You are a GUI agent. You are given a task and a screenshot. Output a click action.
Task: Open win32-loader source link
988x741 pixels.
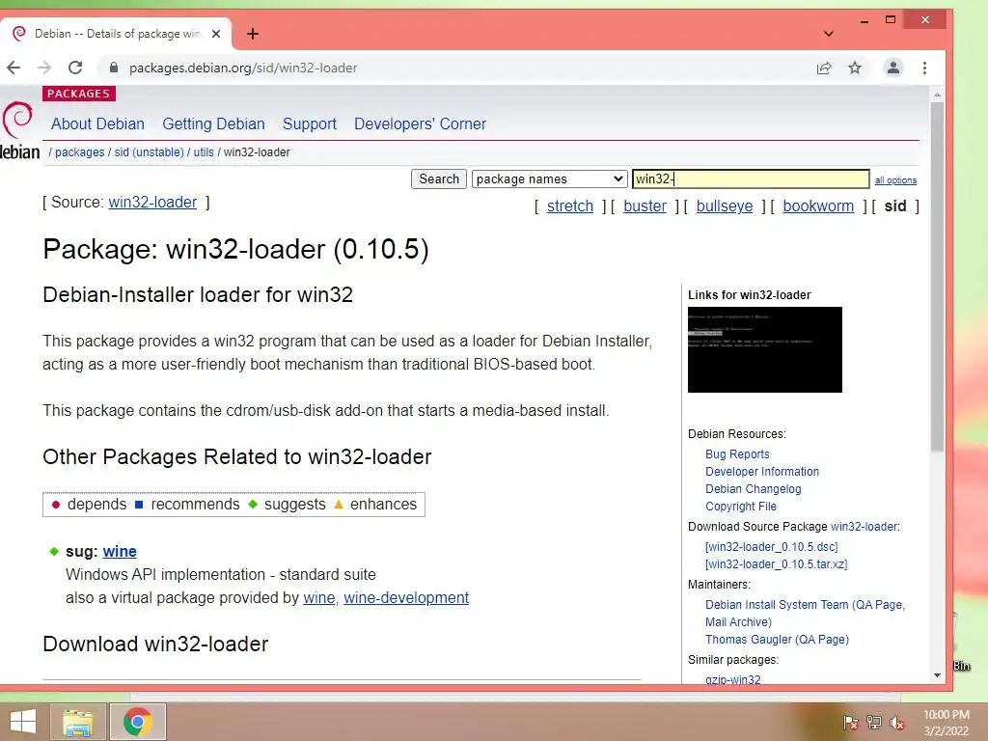tap(152, 203)
